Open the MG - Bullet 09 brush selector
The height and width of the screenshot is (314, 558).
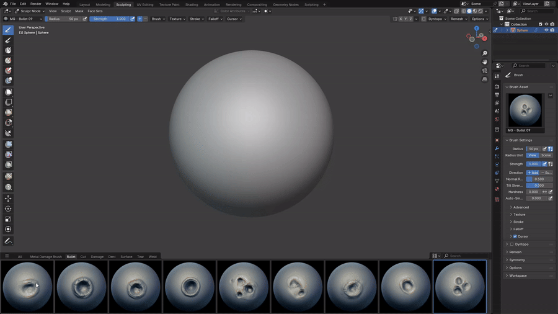[22, 19]
